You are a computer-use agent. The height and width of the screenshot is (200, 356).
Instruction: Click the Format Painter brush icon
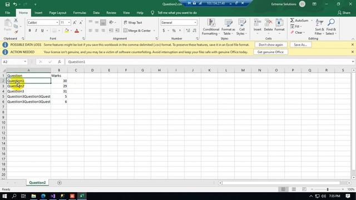(16, 32)
